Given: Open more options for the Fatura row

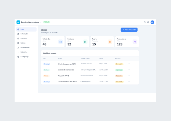Looking at the screenshot, I should 129,76.
